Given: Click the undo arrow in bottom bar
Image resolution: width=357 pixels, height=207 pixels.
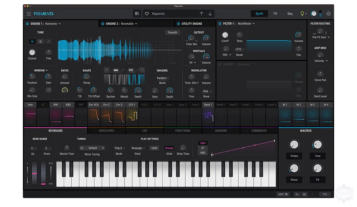Looking at the screenshot, I should click(x=297, y=194).
